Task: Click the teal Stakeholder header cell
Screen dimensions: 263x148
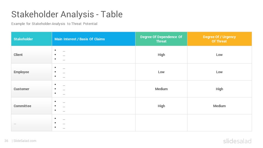Action: [x=32, y=39]
